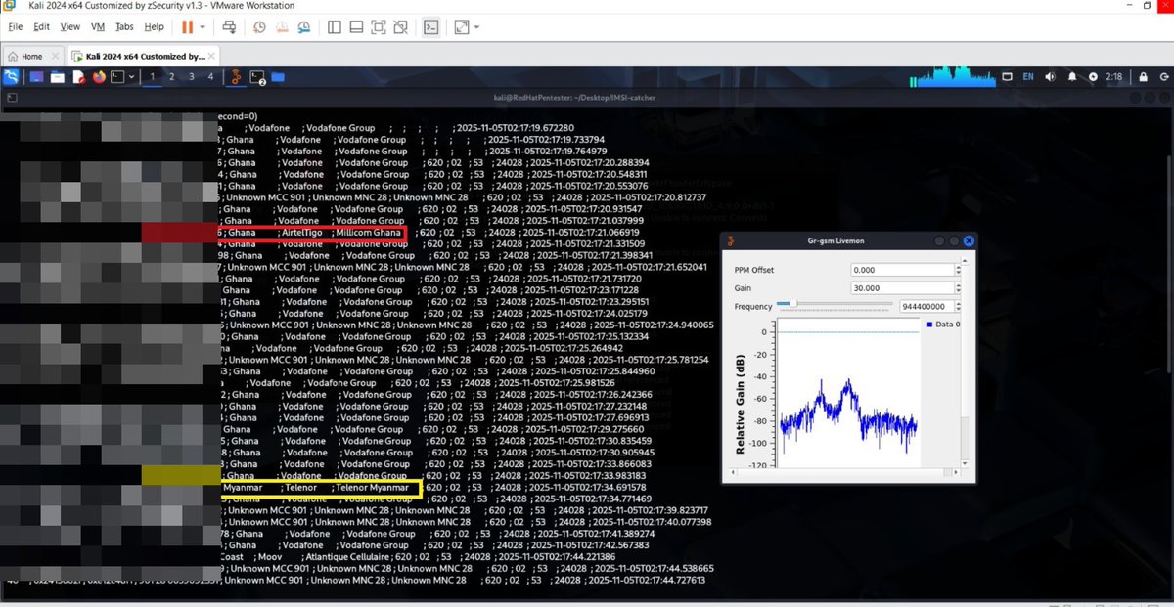Click the Frequency value field 944400000

[925, 306]
